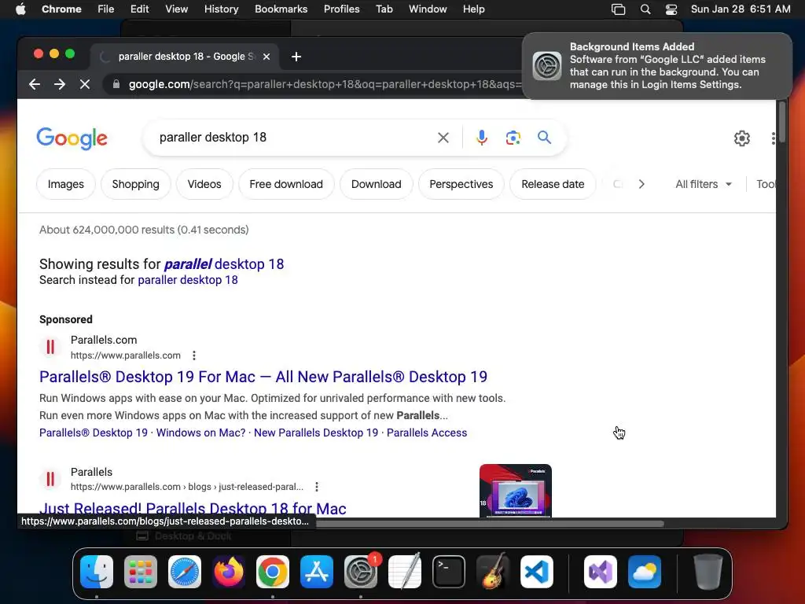Open the Help menu
The height and width of the screenshot is (604, 805).
[x=473, y=9]
